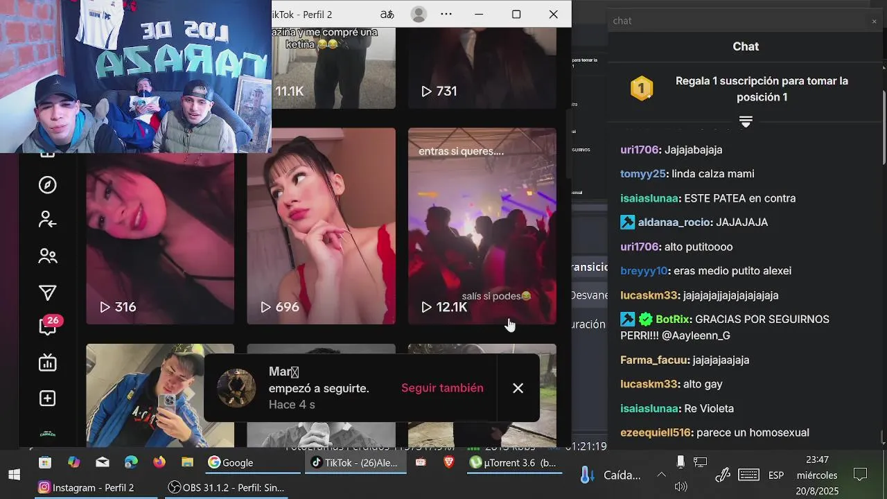Click the translate icon in TikTok title bar

point(387,14)
